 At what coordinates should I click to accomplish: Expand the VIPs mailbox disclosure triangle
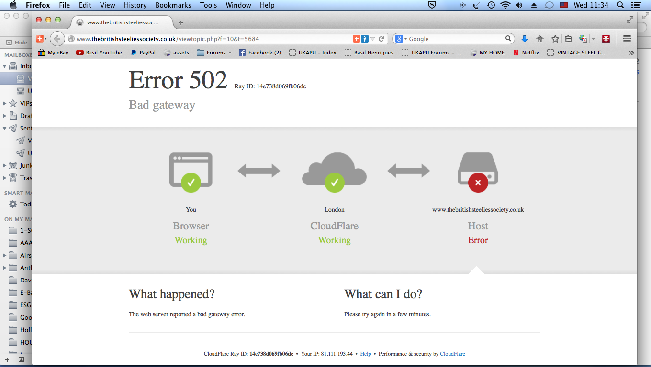click(x=5, y=103)
